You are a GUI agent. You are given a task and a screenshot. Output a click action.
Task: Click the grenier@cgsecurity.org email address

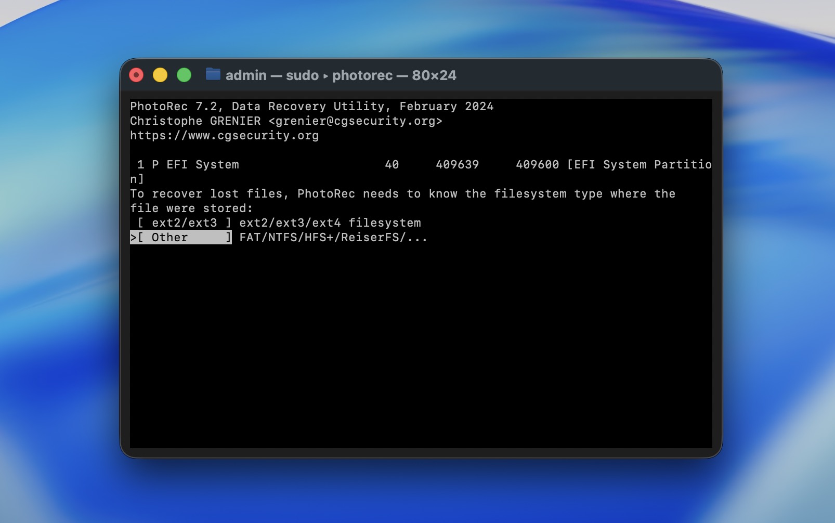point(355,121)
